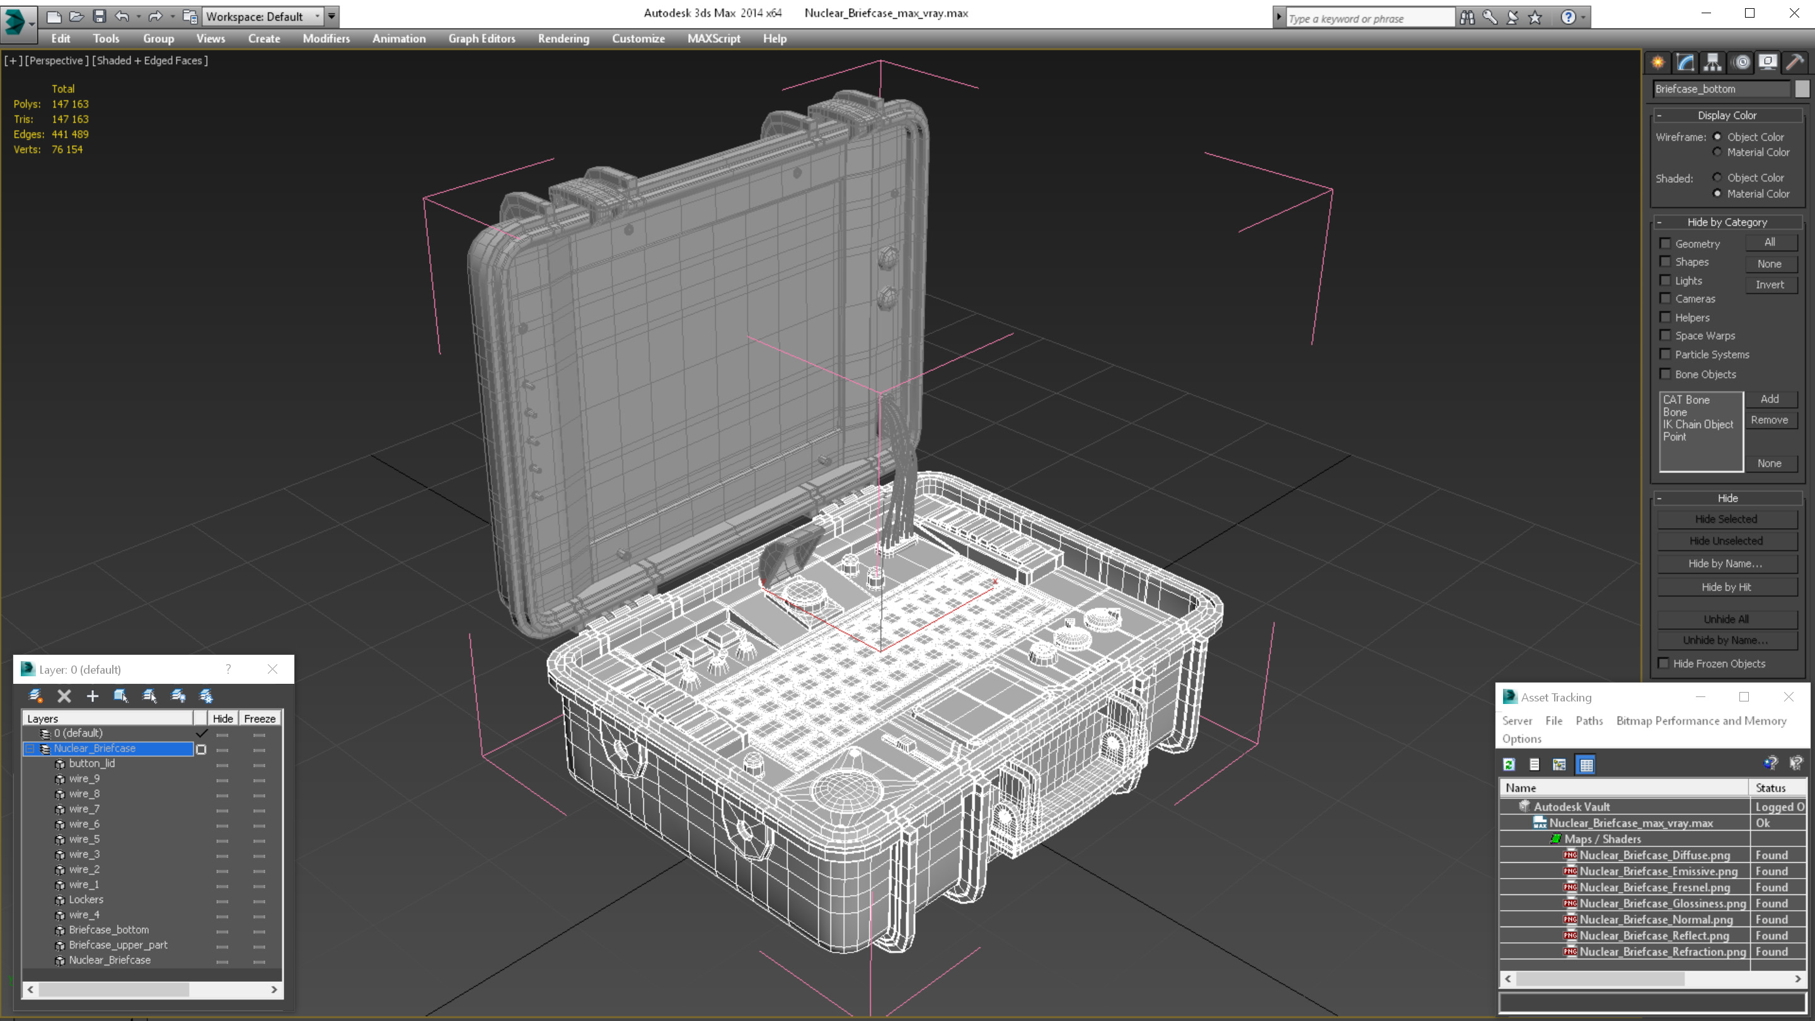The image size is (1815, 1021).
Task: Click the Hide Selected button
Action: coord(1726,519)
